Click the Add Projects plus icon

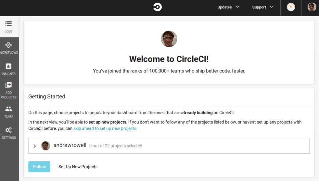(x=8, y=85)
